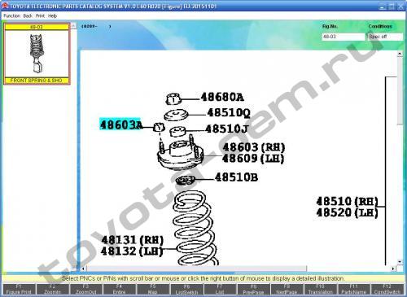Viewport: 407px width, 297px height.
Task: Click the Fig No. input field
Action: (344, 37)
